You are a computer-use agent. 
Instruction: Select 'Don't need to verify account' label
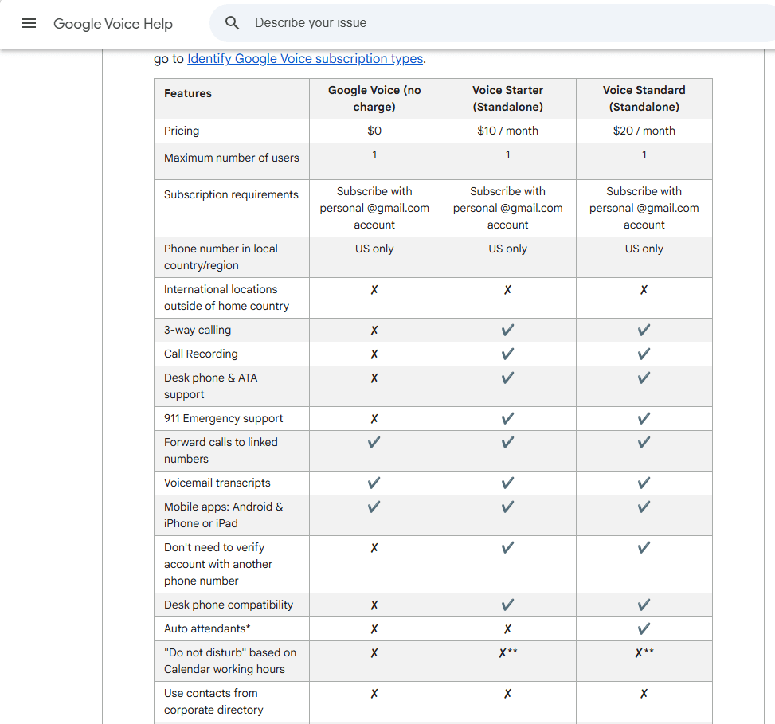[x=218, y=564]
